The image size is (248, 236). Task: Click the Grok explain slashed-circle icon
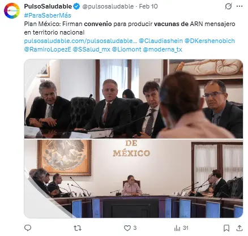[x=228, y=6]
